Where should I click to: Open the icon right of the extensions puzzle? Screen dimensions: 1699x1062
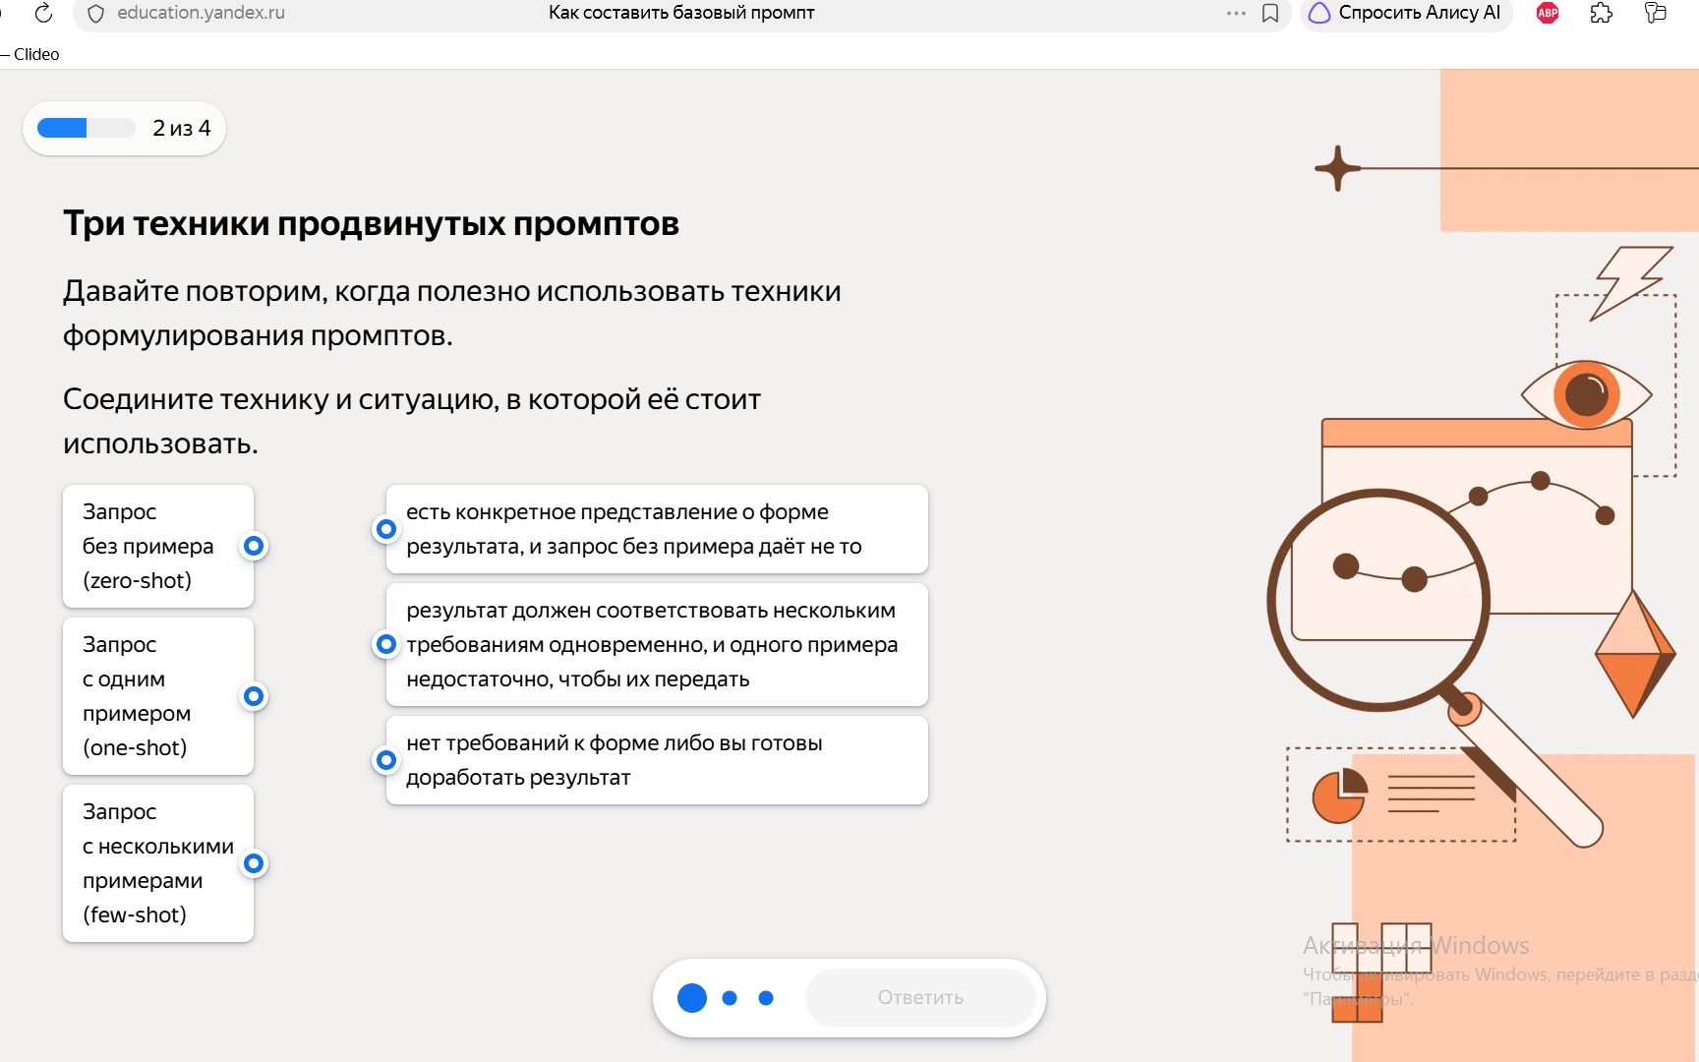tap(1656, 13)
